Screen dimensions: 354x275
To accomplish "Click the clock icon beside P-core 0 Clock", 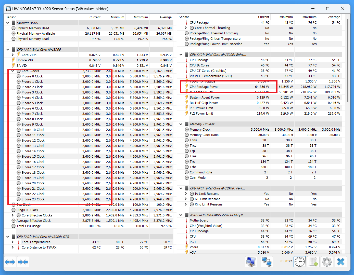I will point(19,76).
